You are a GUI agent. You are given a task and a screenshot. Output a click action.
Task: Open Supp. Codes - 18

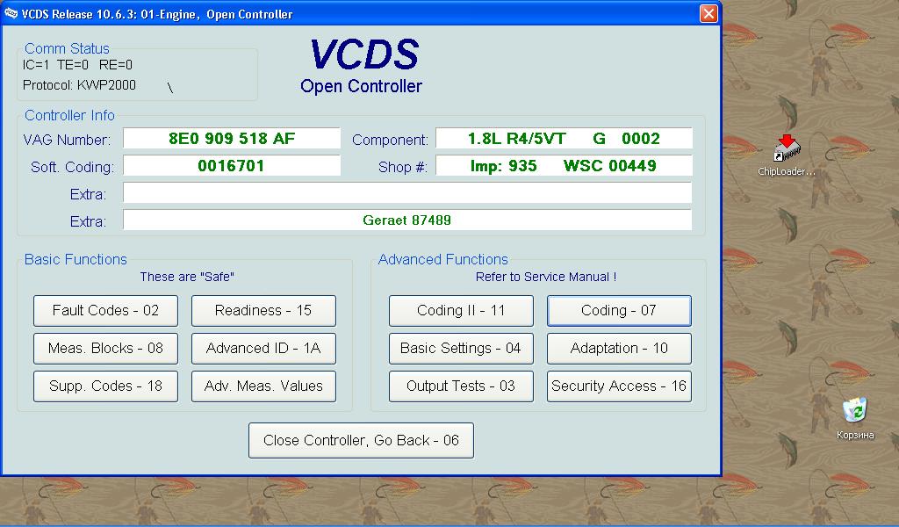105,386
